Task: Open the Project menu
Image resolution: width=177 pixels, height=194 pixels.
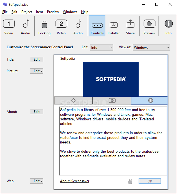Action: point(27,12)
